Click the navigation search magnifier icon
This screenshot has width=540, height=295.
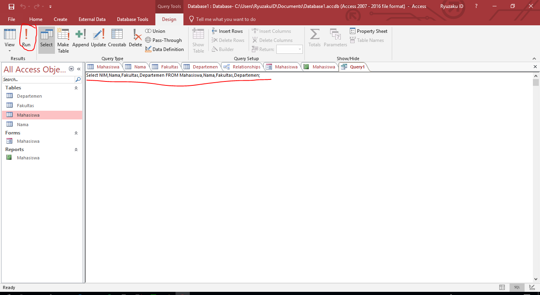pos(78,79)
